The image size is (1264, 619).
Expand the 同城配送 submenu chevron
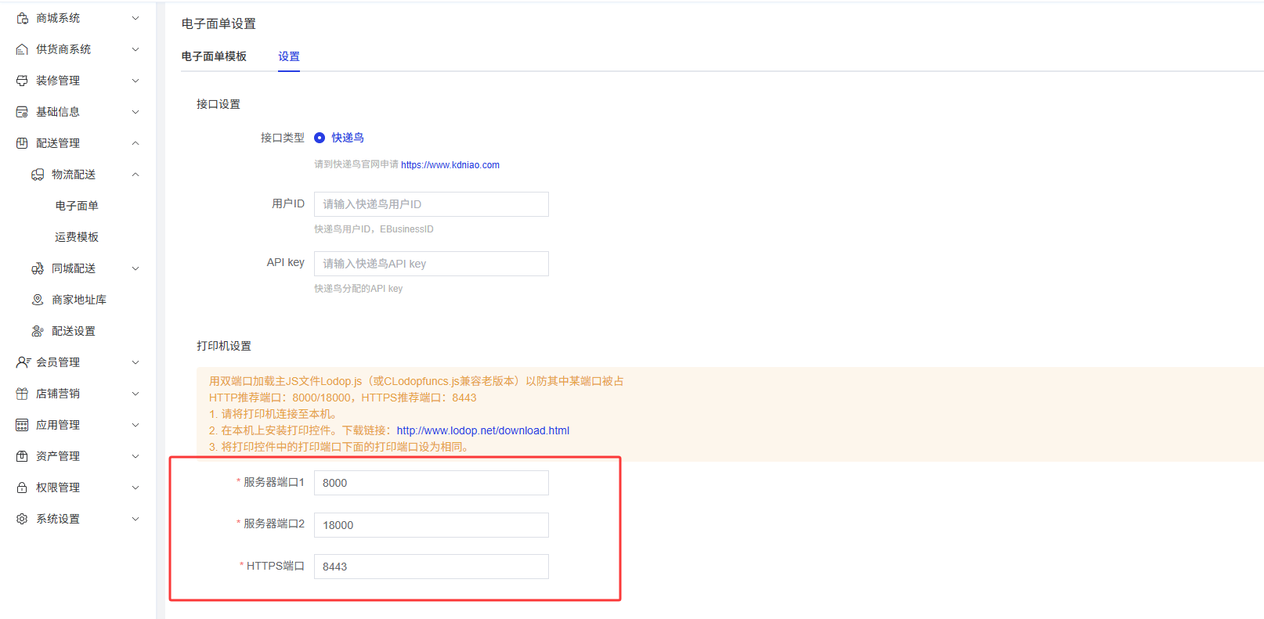(x=135, y=268)
